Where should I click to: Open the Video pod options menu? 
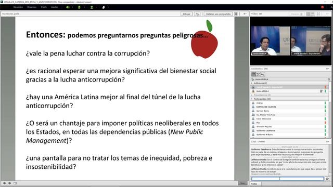327,14
